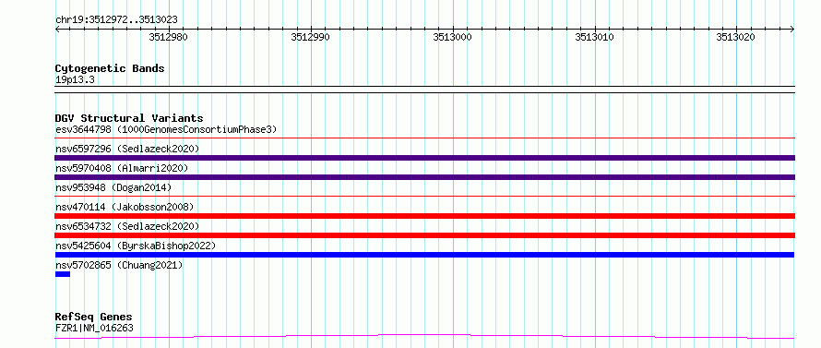Click short blue bar under nsv5702865

point(63,274)
